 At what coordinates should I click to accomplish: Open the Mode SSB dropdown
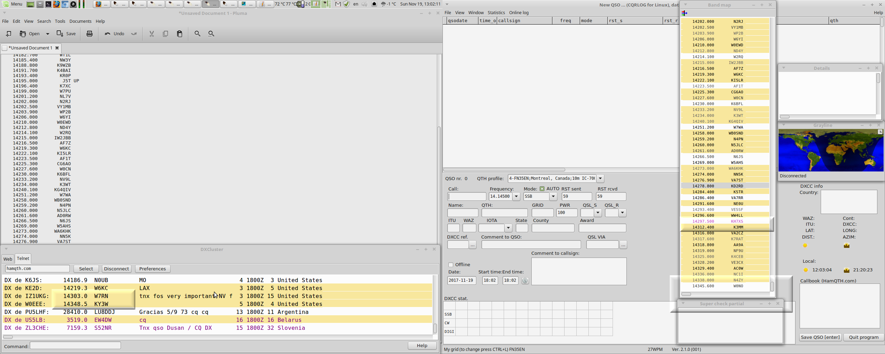point(553,196)
